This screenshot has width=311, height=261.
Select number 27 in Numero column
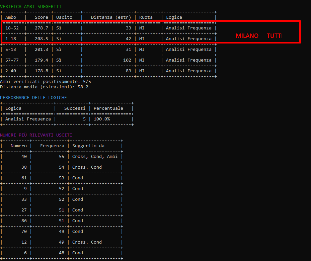coord(24,210)
